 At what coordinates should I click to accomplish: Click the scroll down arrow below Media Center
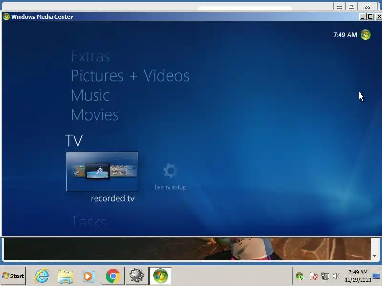click(374, 256)
